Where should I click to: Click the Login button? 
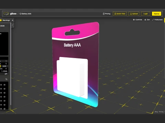point(145,14)
